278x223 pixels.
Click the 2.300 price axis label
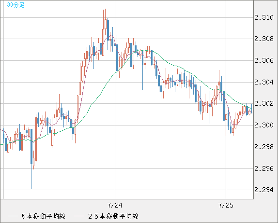264,125
